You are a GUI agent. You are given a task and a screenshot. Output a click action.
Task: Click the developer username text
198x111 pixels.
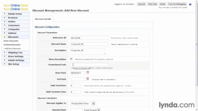point(130,4)
